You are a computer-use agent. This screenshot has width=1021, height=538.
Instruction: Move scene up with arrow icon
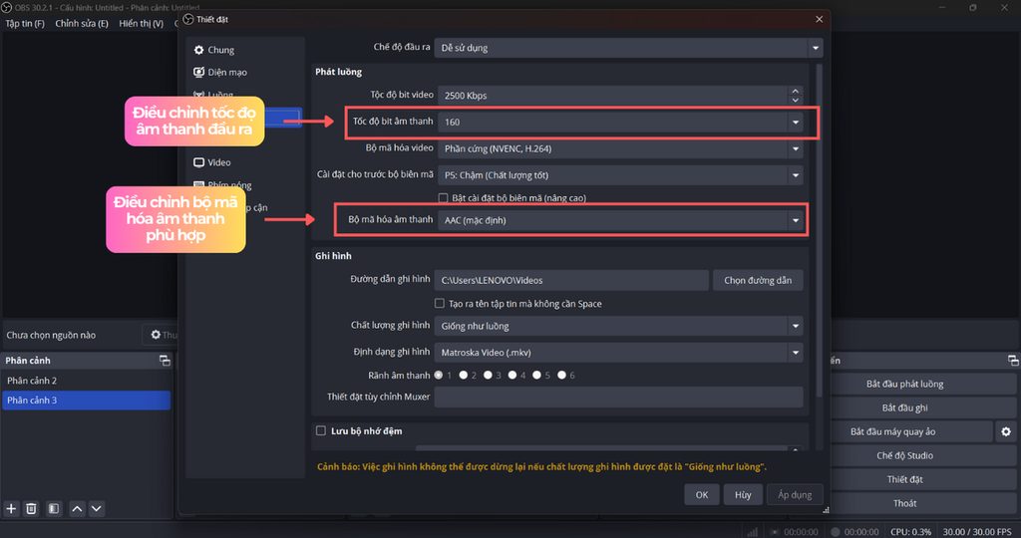(x=77, y=509)
